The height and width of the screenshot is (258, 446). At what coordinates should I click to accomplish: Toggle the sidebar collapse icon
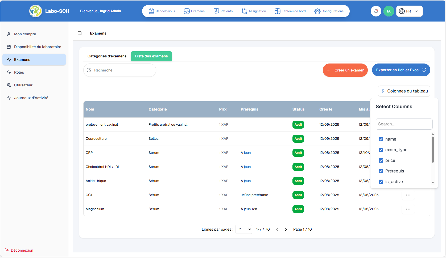point(80,33)
